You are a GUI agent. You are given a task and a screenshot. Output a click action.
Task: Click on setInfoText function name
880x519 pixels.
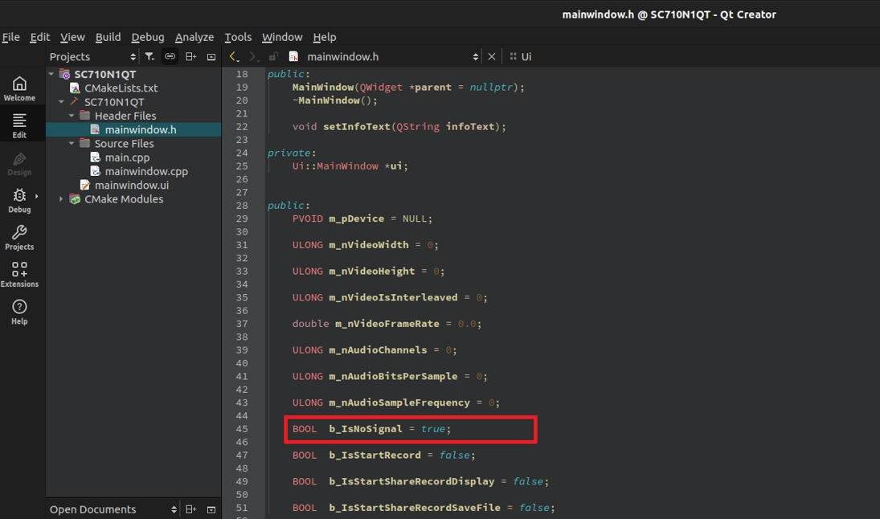(356, 127)
